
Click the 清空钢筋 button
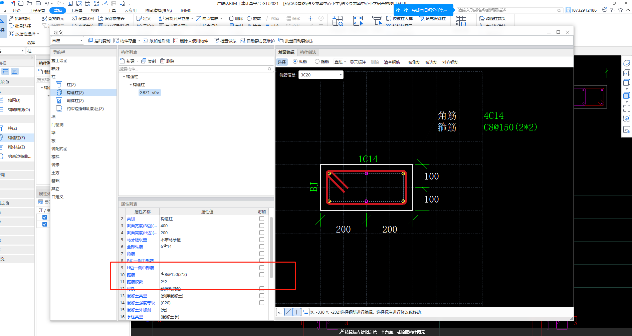pos(392,62)
